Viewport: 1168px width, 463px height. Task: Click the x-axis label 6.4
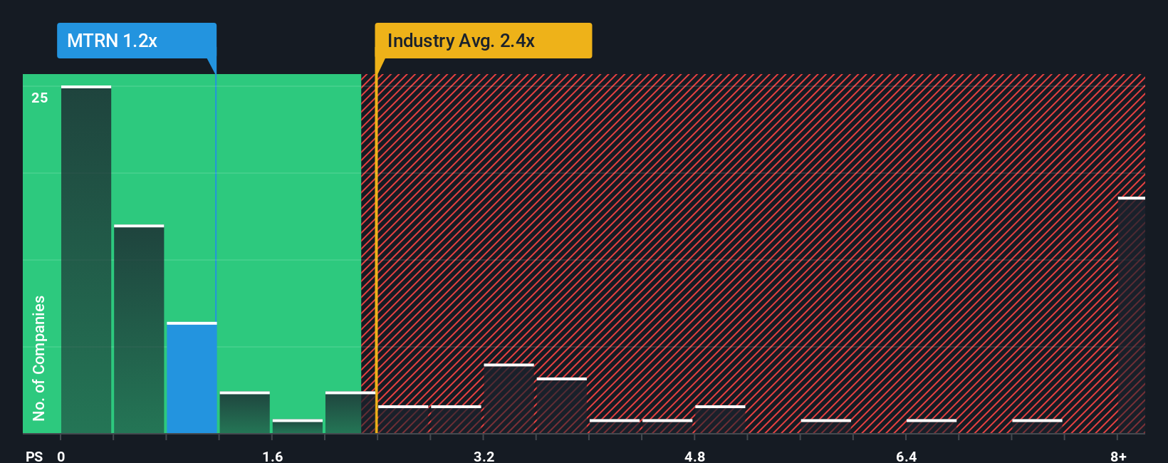[907, 456]
